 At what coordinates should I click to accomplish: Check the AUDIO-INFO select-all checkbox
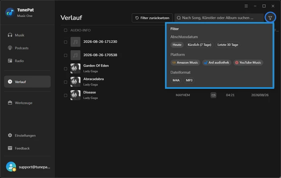pyautogui.click(x=65, y=30)
